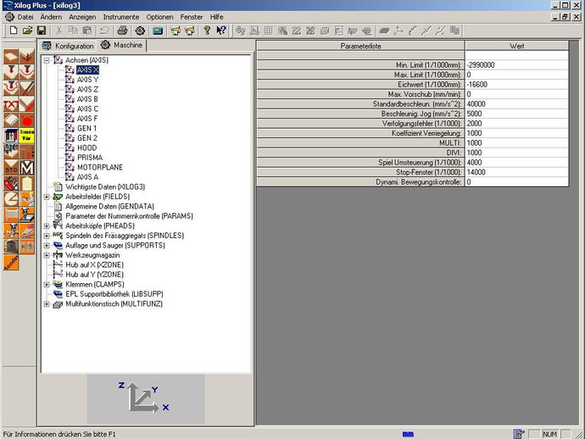
Task: Click the orange Sonder icon
Action: click(11, 263)
